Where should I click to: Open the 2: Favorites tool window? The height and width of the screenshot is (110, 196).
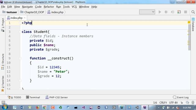(3, 84)
